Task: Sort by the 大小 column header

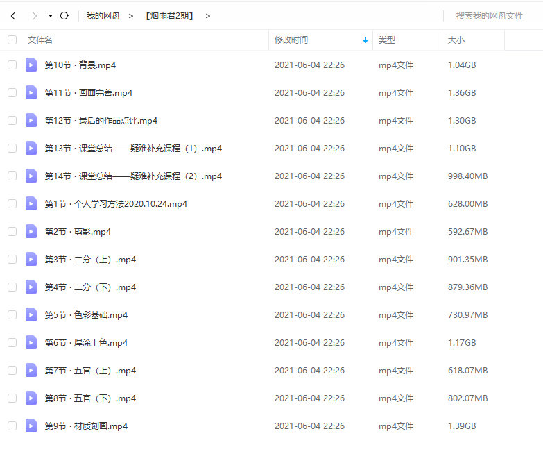Action: tap(456, 40)
